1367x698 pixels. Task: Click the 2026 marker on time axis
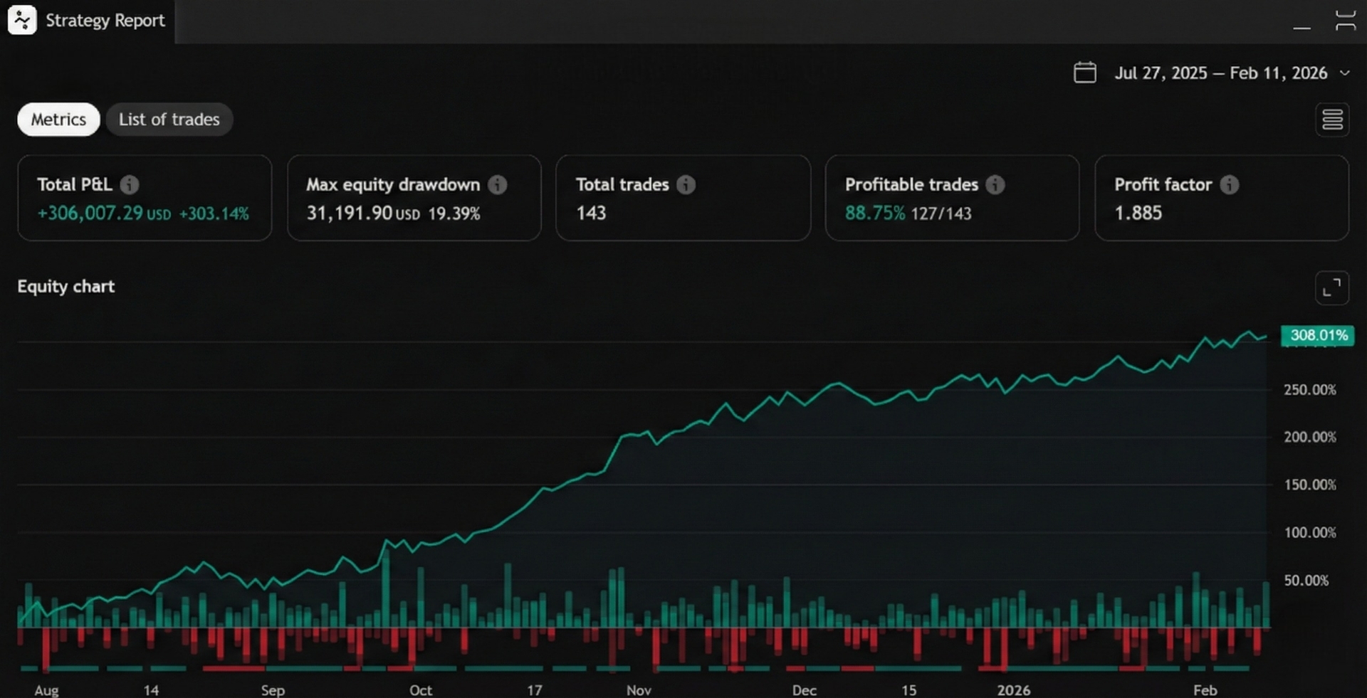(1013, 690)
